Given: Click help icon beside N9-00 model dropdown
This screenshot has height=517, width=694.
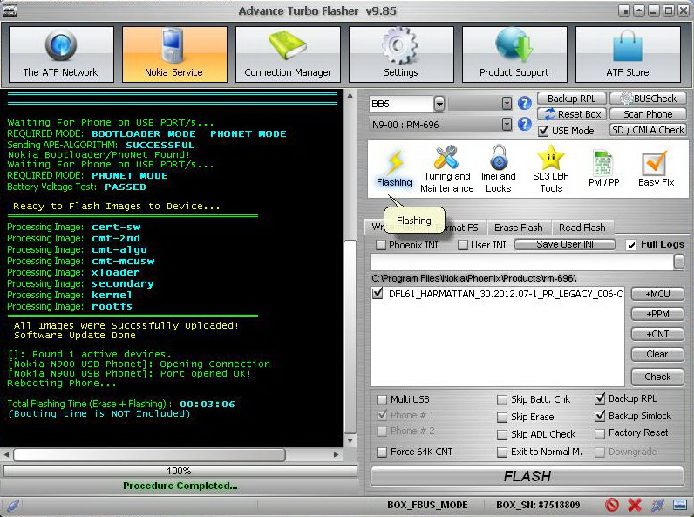Looking at the screenshot, I should 525,125.
